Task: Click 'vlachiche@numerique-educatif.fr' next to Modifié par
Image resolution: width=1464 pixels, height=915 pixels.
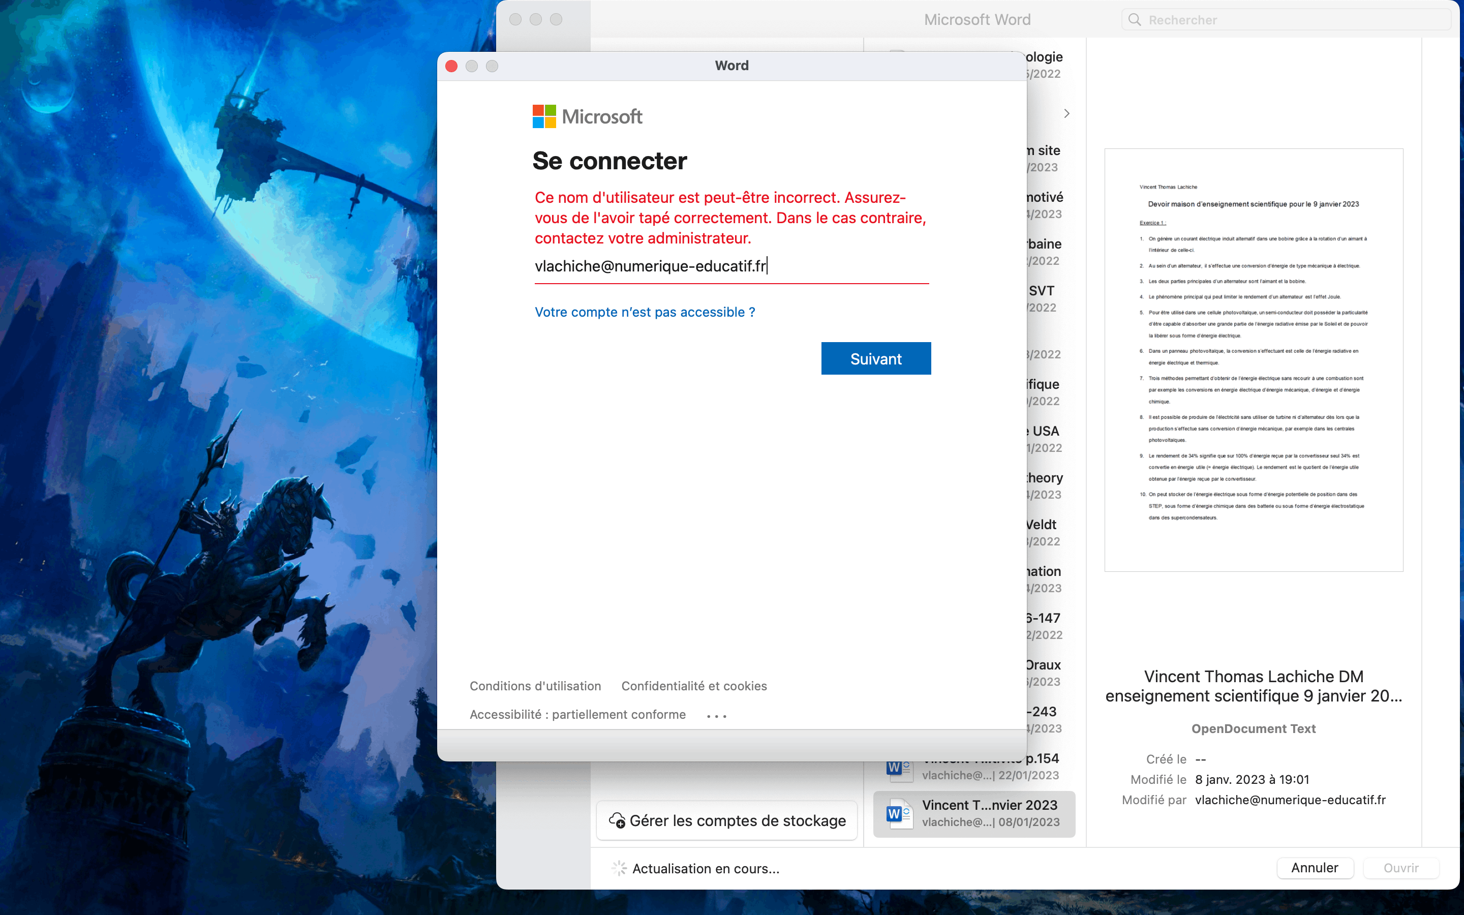Action: 1290,800
